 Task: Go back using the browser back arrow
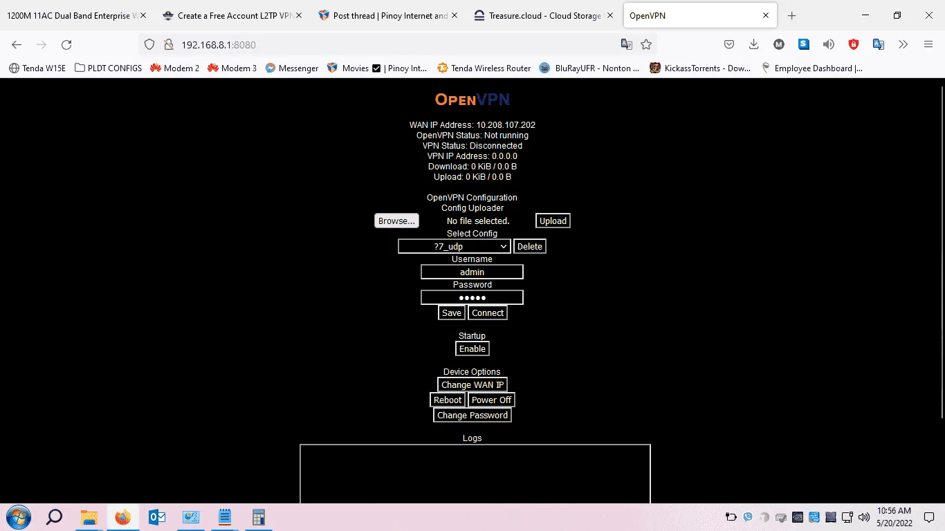pos(17,44)
